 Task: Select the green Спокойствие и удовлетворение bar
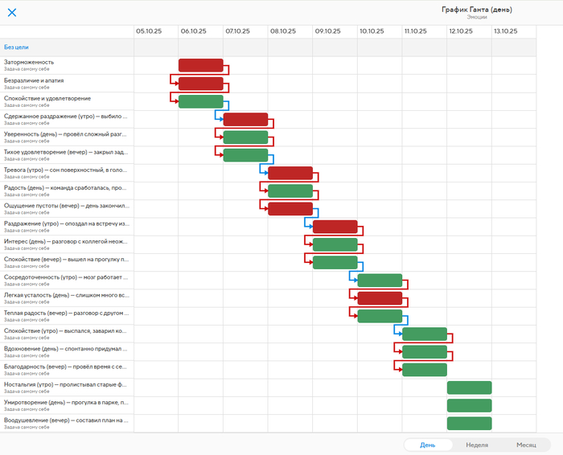pyautogui.click(x=200, y=101)
